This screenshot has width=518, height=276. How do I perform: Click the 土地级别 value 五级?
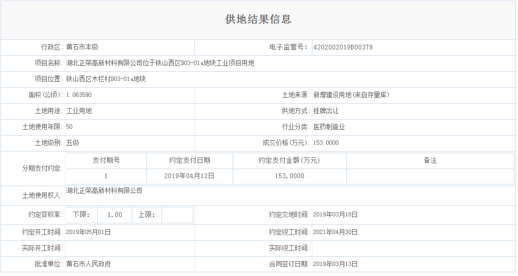[72, 143]
